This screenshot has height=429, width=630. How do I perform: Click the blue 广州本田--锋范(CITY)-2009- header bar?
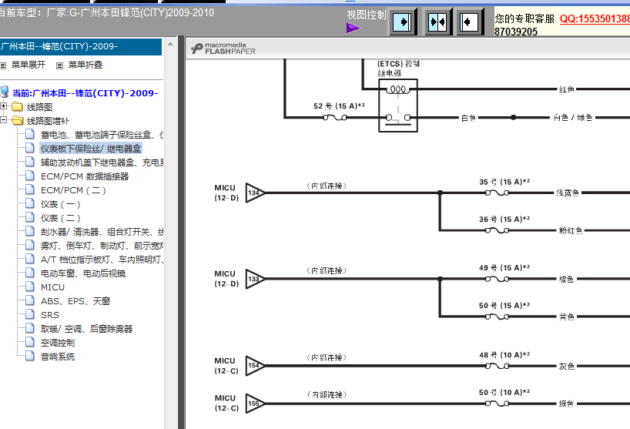[x=81, y=46]
